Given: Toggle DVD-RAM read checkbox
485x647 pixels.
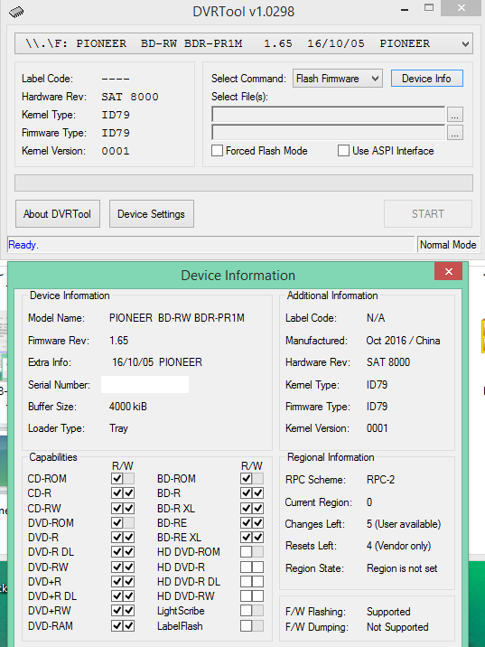Looking at the screenshot, I should [x=117, y=626].
